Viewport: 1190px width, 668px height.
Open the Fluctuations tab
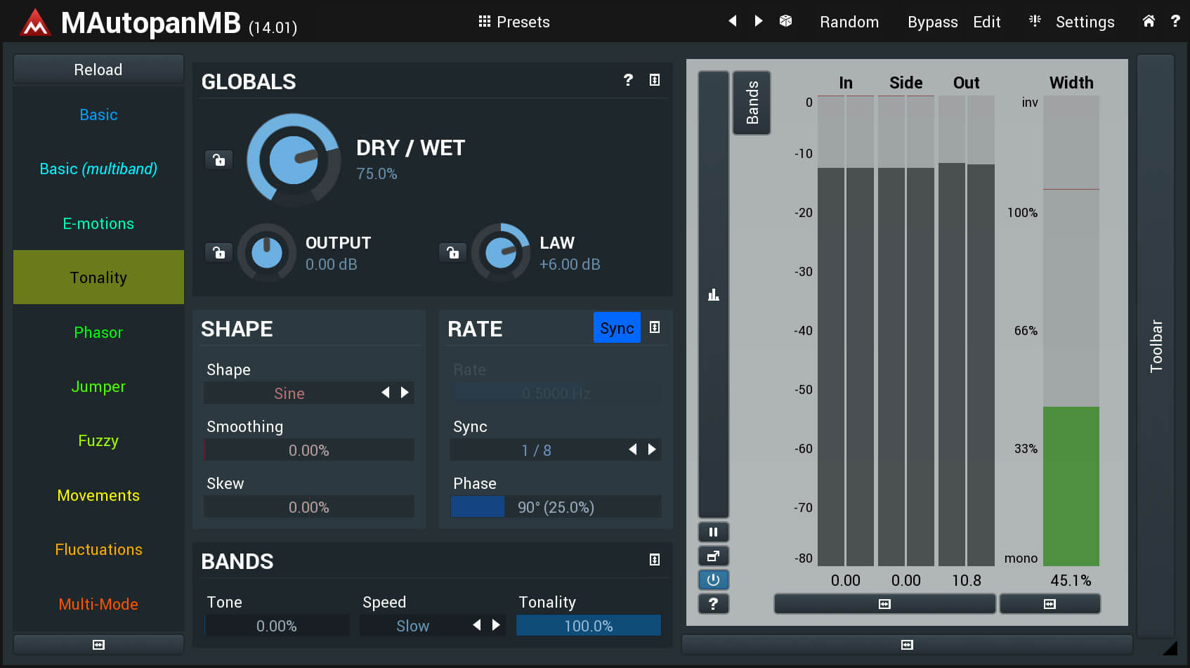98,549
